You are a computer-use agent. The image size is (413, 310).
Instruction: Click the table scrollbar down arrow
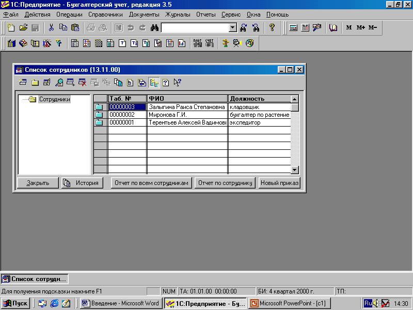[295, 170]
